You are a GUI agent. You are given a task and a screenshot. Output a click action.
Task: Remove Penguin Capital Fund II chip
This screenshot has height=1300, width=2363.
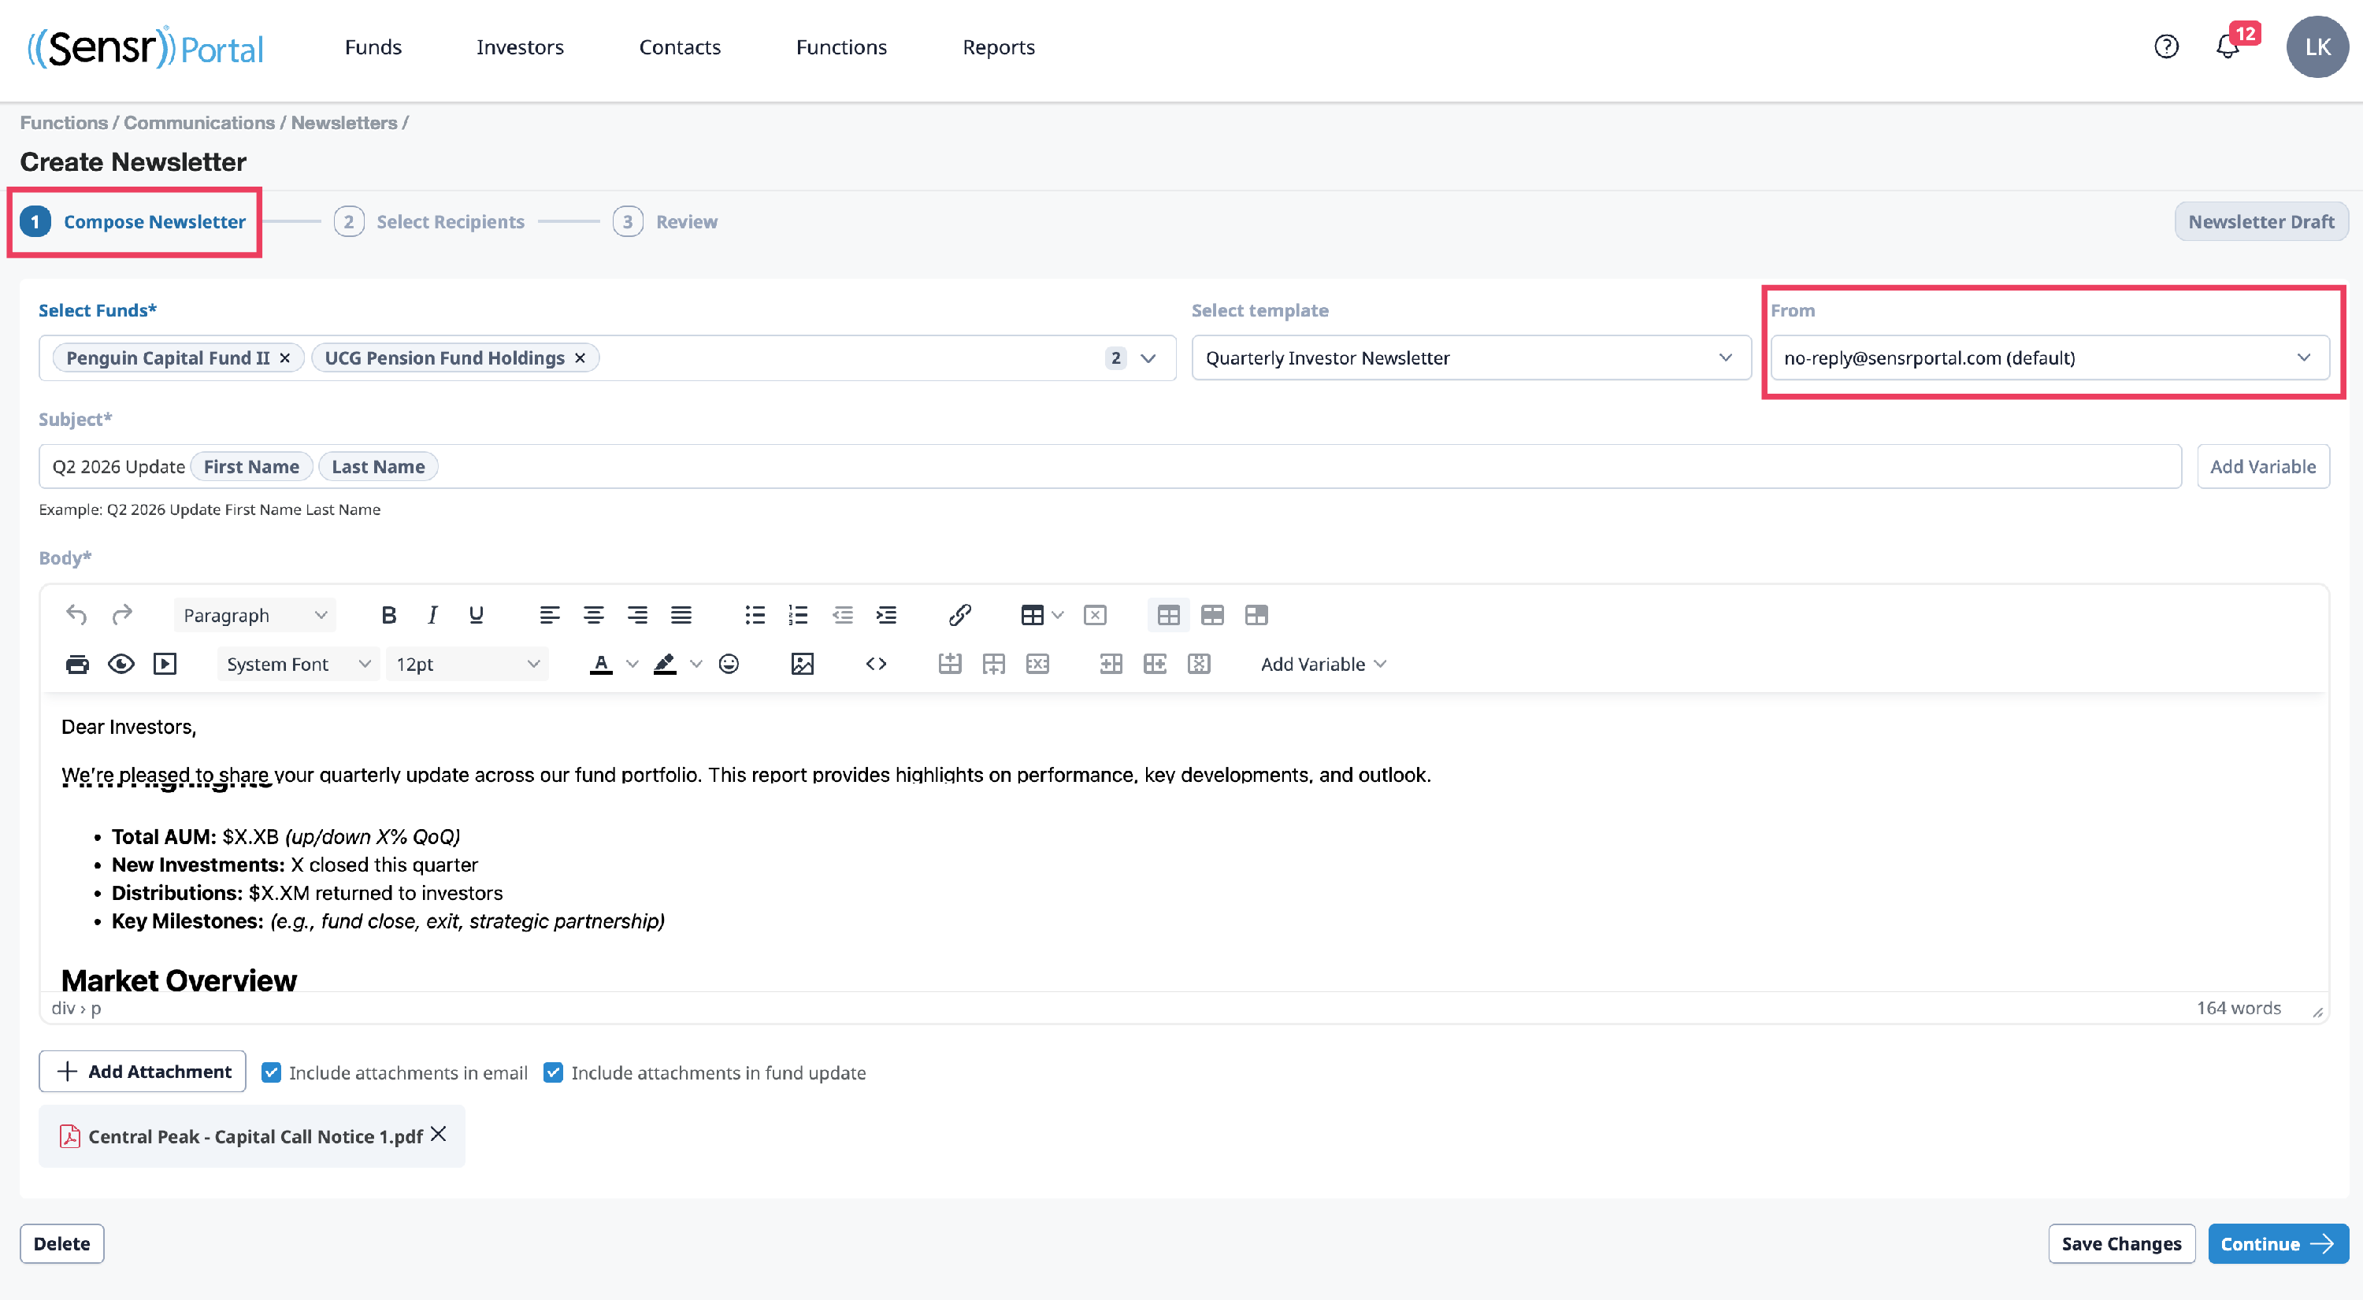(x=285, y=358)
